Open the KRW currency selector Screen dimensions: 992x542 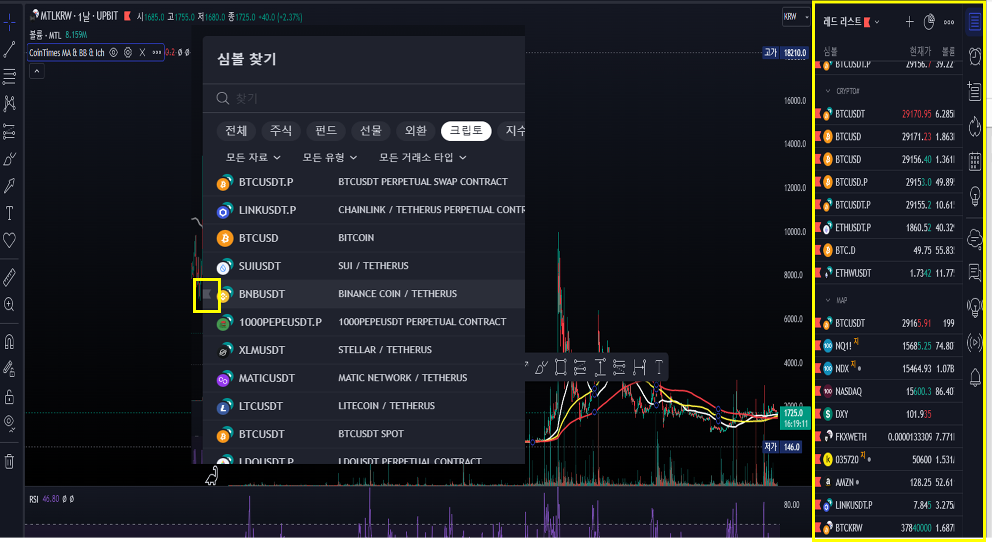coord(795,17)
